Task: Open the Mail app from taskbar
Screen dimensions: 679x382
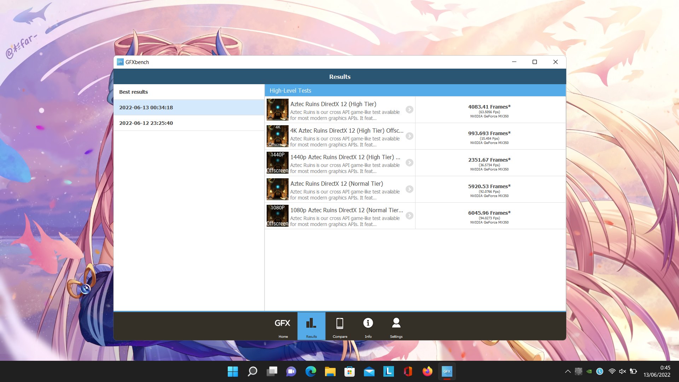Action: (369, 371)
